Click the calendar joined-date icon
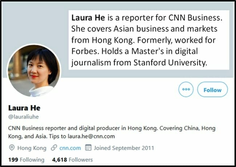236x167 pixels. pyautogui.click(x=88, y=148)
